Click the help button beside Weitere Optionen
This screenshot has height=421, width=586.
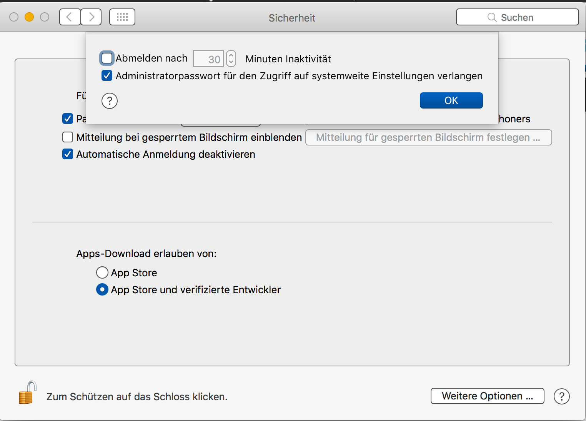(561, 396)
